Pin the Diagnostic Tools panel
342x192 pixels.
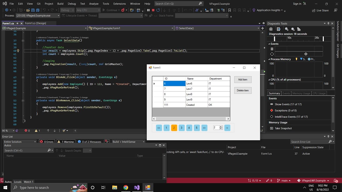point(328,23)
